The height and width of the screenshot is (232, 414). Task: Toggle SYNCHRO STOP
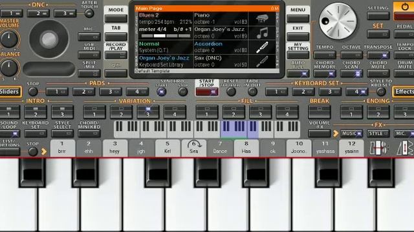(x=182, y=92)
